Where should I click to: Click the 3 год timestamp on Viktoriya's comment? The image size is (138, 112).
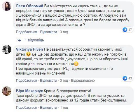[x=64, y=80]
